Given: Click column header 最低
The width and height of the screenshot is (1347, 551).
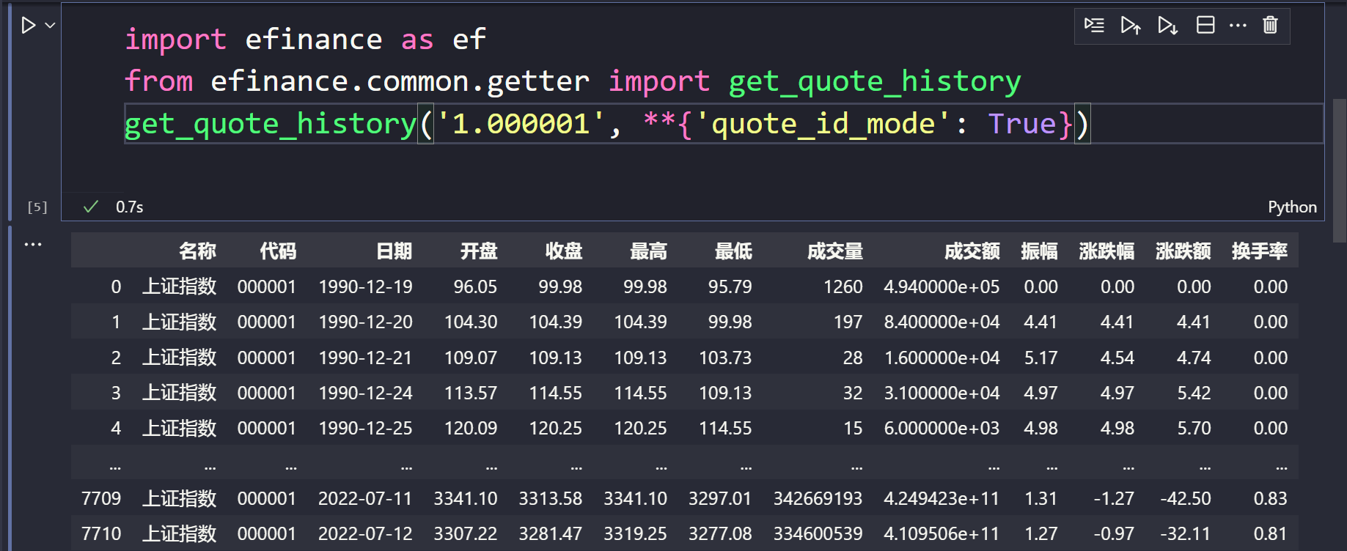Looking at the screenshot, I should click(x=733, y=251).
